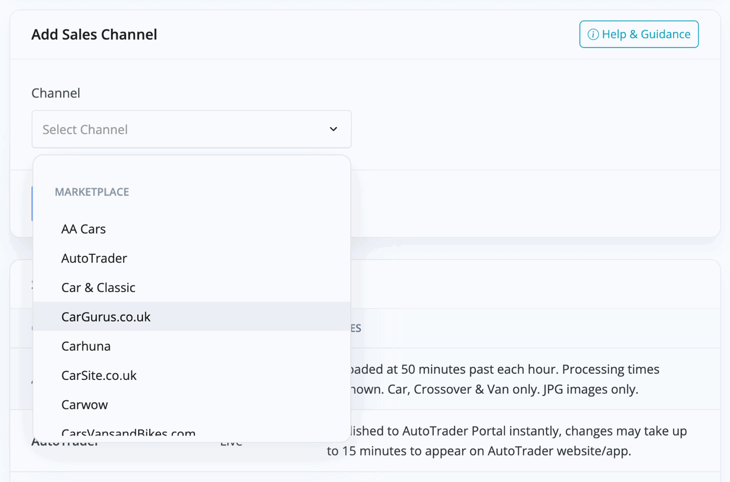
Task: Click the Channel field label
Action: pos(56,93)
